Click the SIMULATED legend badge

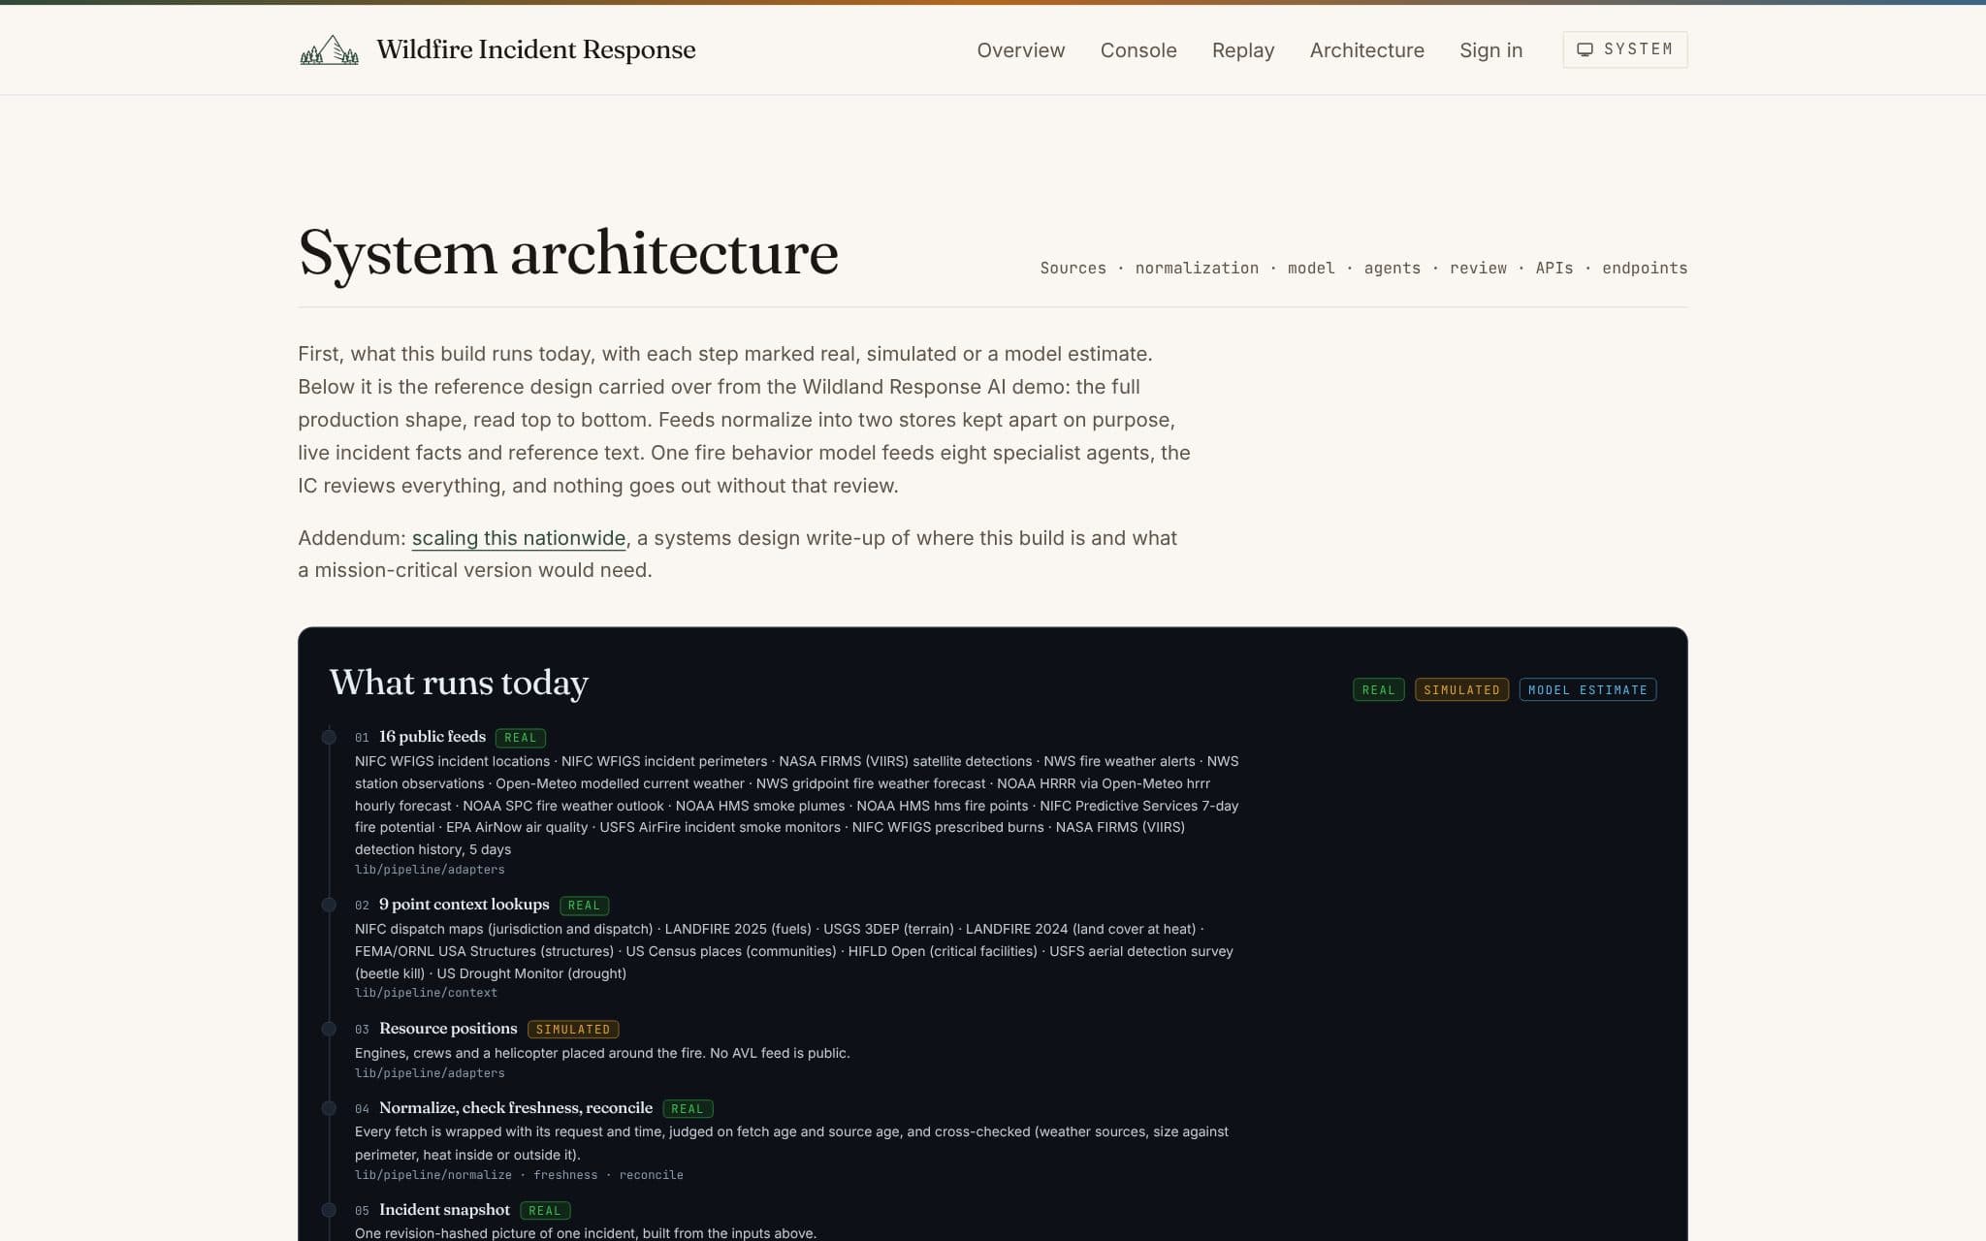(x=1461, y=690)
